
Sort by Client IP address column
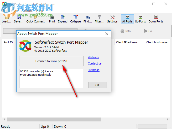[127, 42]
